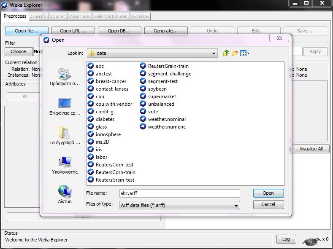Switch to the Preprocess tab

click(15, 16)
